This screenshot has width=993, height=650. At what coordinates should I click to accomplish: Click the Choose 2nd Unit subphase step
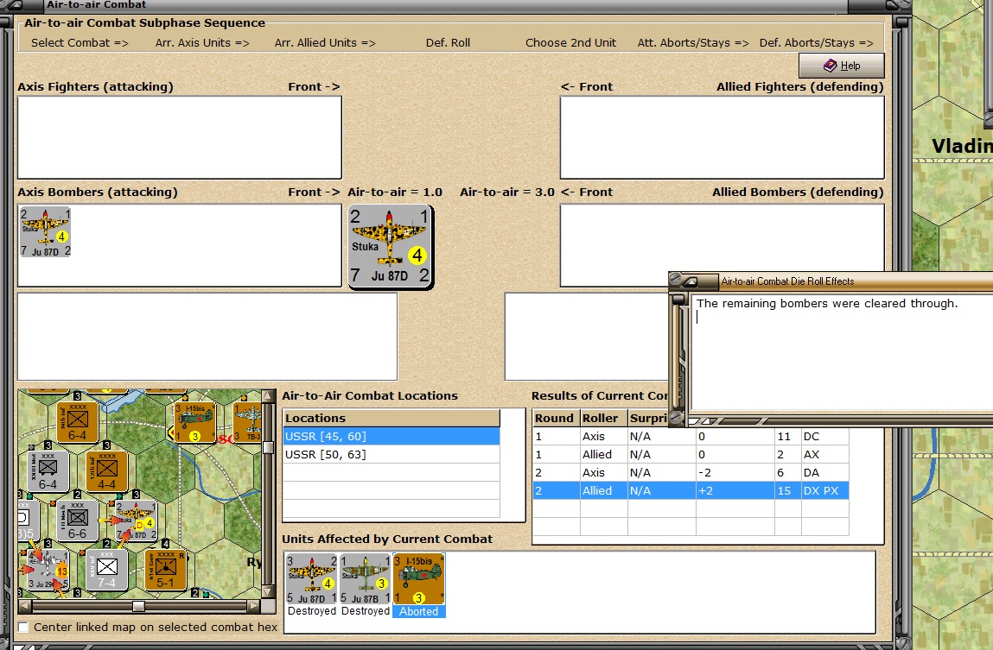[570, 43]
